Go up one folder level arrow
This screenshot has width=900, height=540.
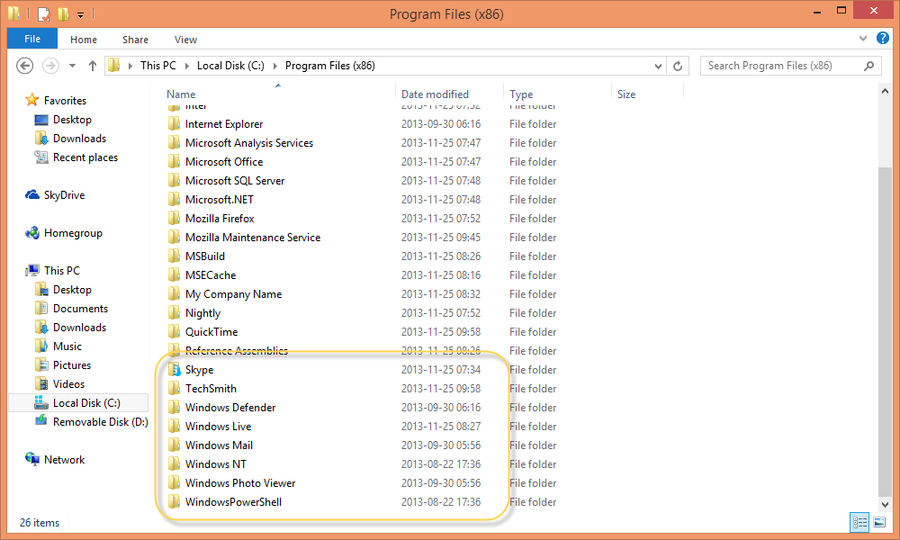pyautogui.click(x=93, y=66)
